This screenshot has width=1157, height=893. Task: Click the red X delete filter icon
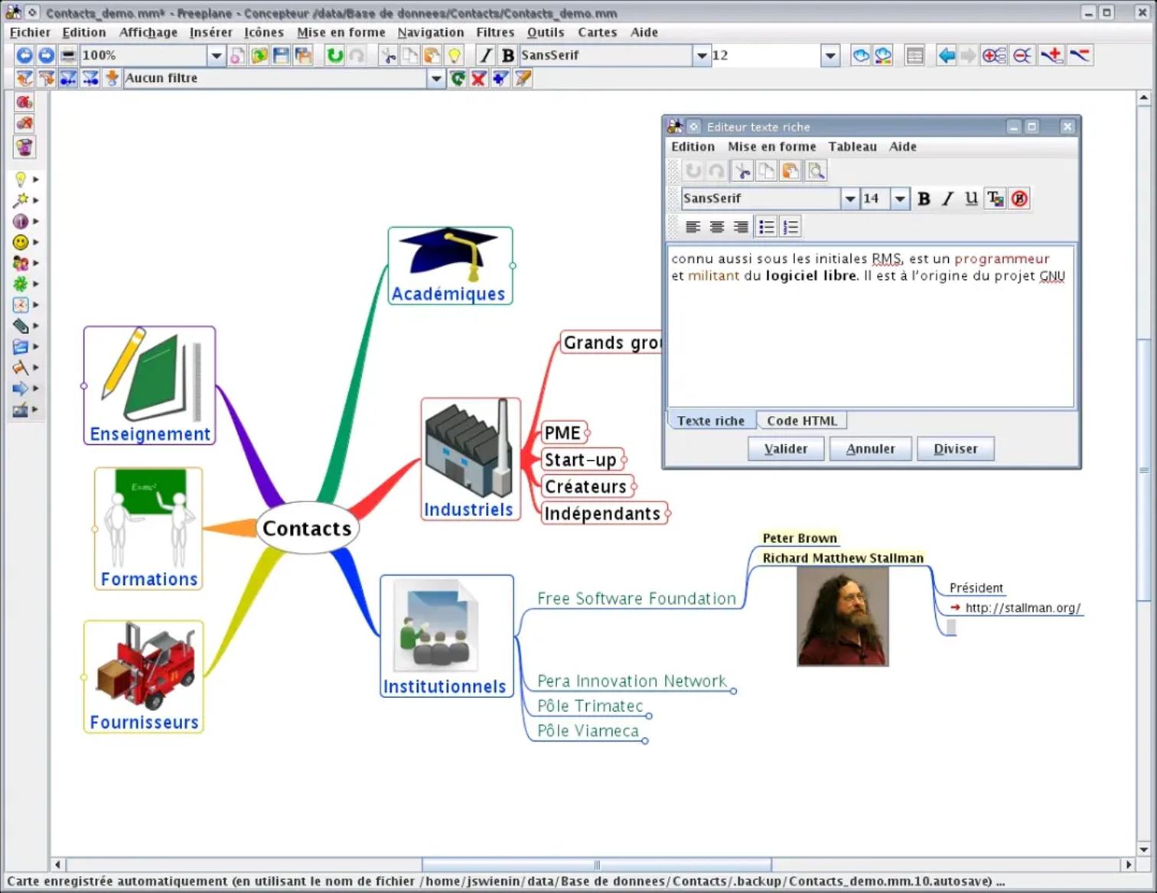(x=479, y=78)
